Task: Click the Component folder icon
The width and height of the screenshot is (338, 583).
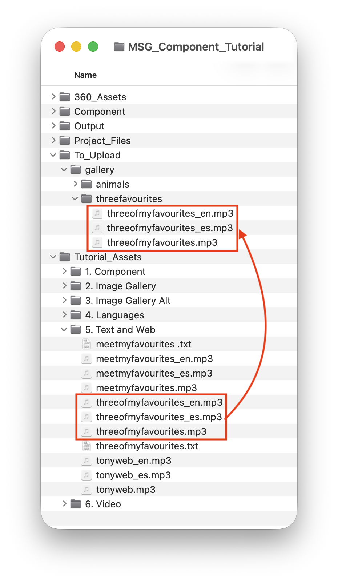Action: tap(65, 111)
